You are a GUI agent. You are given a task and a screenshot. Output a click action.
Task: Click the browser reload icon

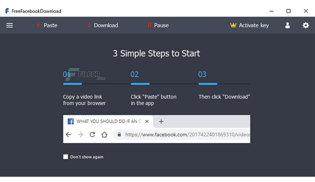point(92,135)
